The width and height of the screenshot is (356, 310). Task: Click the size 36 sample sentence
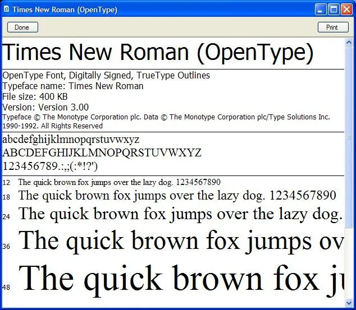[x=181, y=242]
